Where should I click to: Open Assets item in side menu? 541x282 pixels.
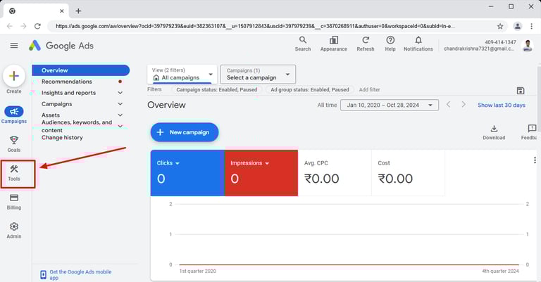[x=51, y=115]
